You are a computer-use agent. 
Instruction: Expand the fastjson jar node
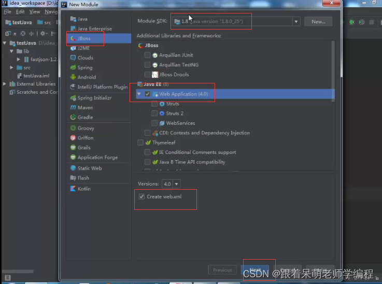click(x=19, y=59)
